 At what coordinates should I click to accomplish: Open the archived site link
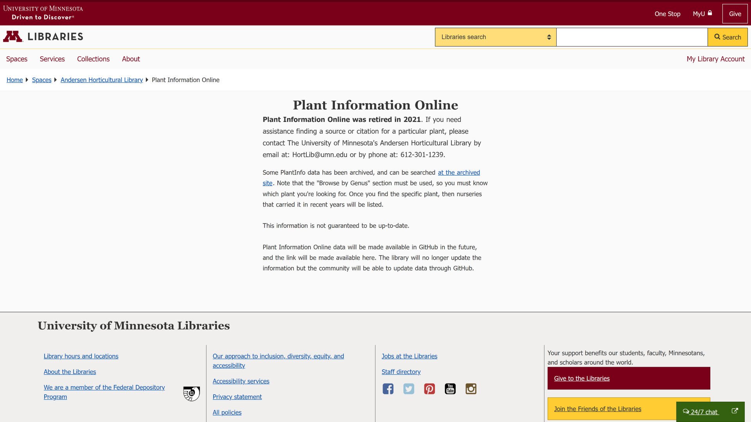click(458, 173)
